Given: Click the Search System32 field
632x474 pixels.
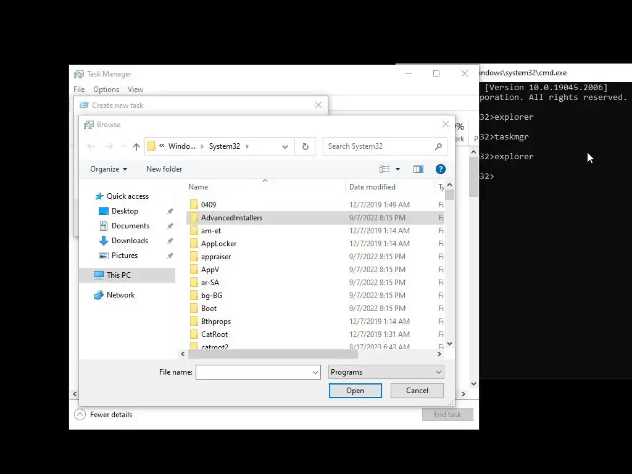Looking at the screenshot, I should tap(380, 146).
